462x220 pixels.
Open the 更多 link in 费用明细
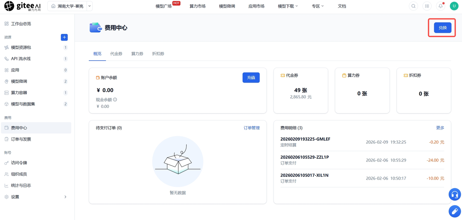(x=440, y=128)
